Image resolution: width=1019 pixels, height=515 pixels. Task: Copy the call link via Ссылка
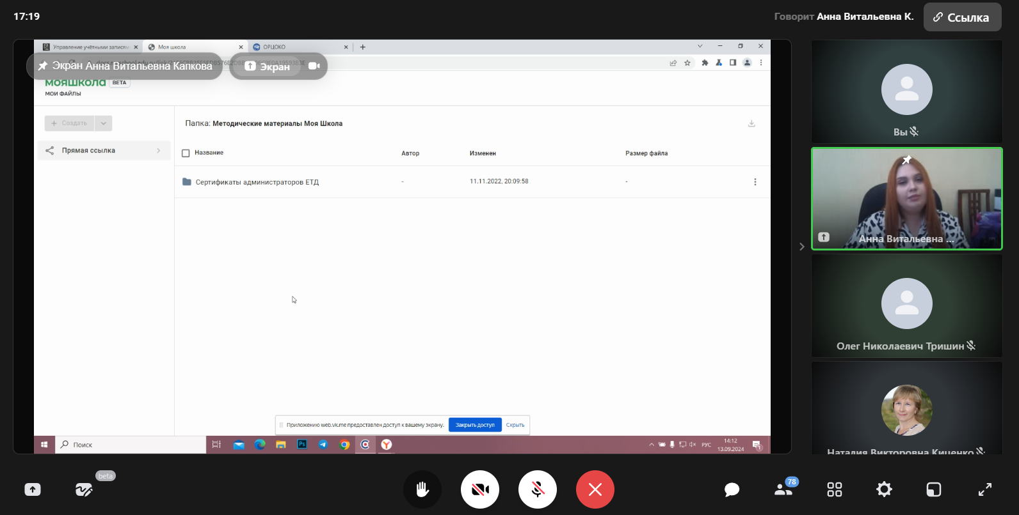pos(961,17)
